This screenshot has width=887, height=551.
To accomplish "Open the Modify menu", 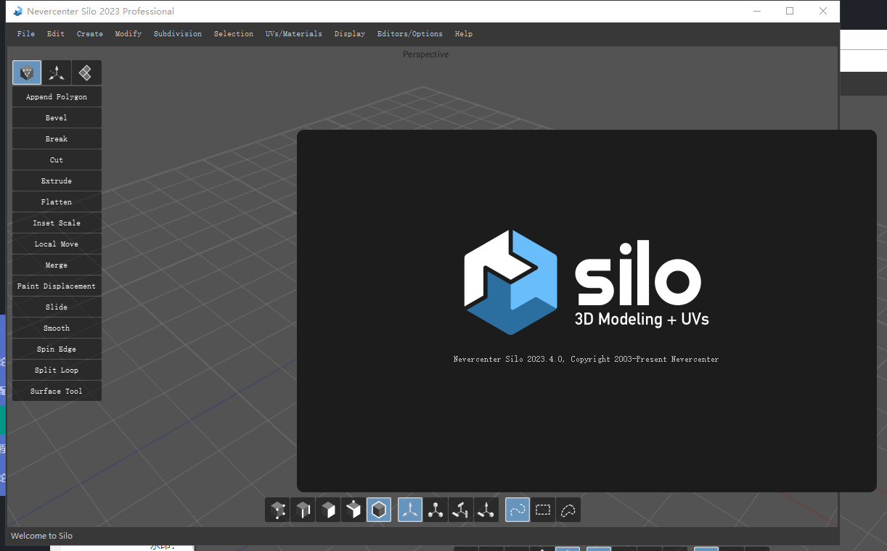I will click(x=128, y=34).
